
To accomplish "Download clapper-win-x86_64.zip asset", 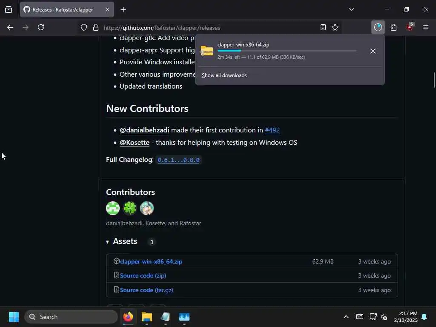I will [151, 262].
